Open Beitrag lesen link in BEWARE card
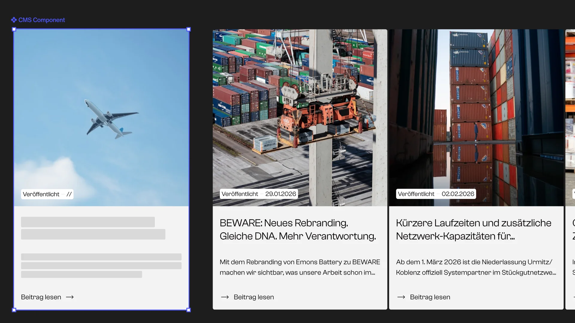 (x=254, y=297)
